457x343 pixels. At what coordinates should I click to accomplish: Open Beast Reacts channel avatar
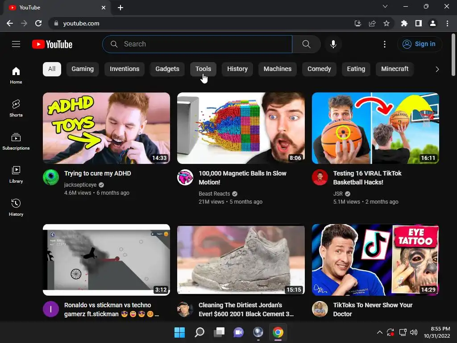click(185, 177)
